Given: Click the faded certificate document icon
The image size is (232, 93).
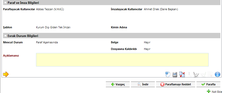Looking at the screenshot, I should pyautogui.click(x=210, y=74).
